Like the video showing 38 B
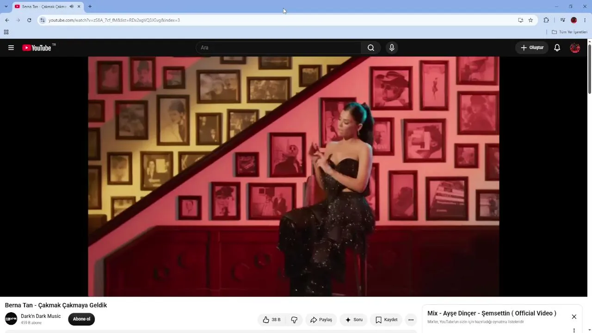The image size is (592, 333). tap(271, 320)
